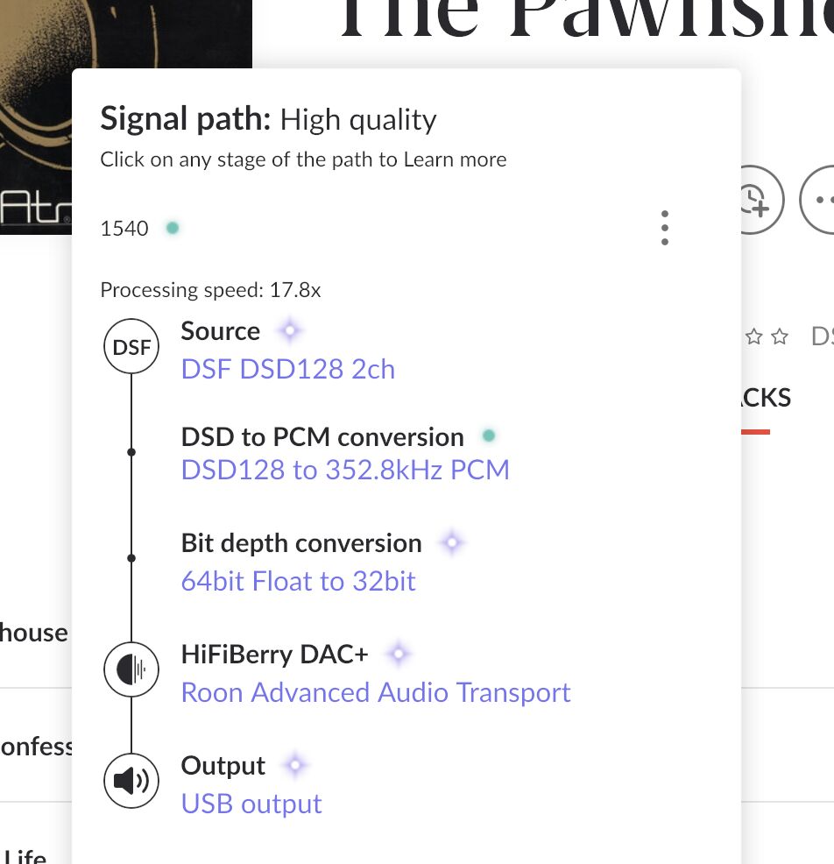
Task: Click the sparkle next to HiFiBerry DAC+
Action: 399,654
